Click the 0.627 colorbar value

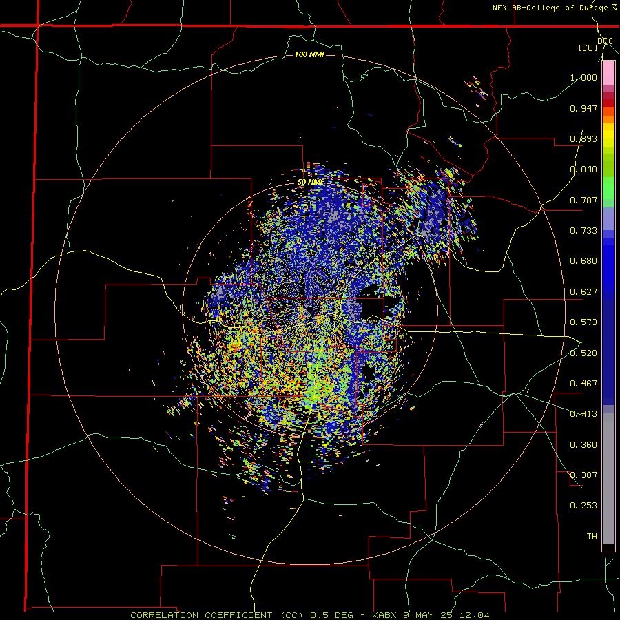(583, 292)
